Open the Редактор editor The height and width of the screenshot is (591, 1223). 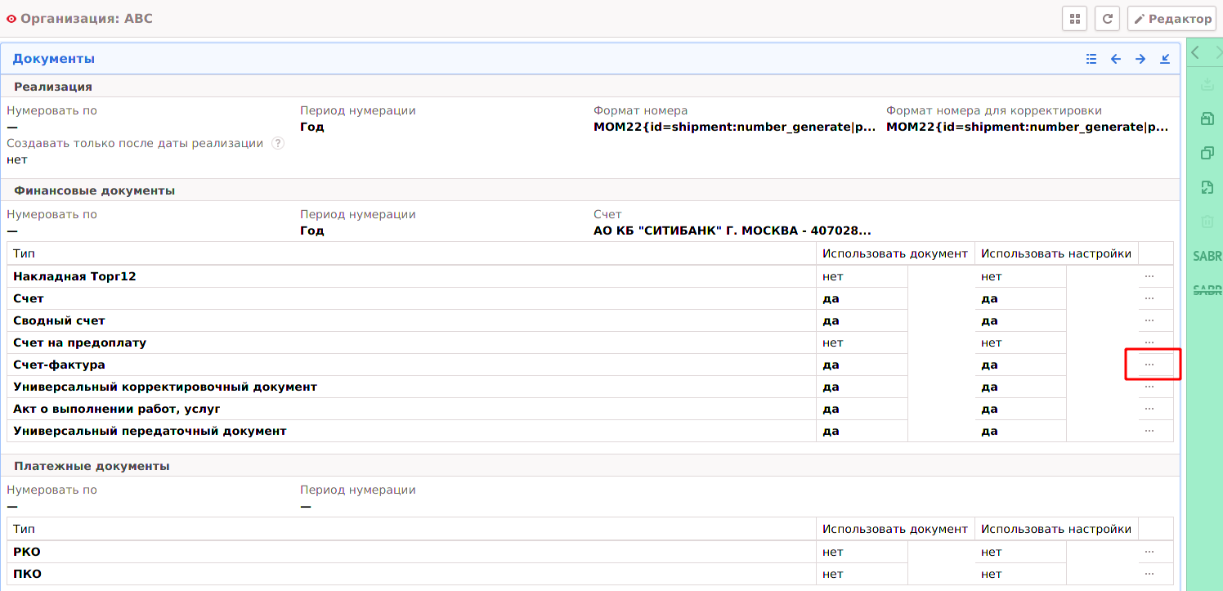[1171, 18]
